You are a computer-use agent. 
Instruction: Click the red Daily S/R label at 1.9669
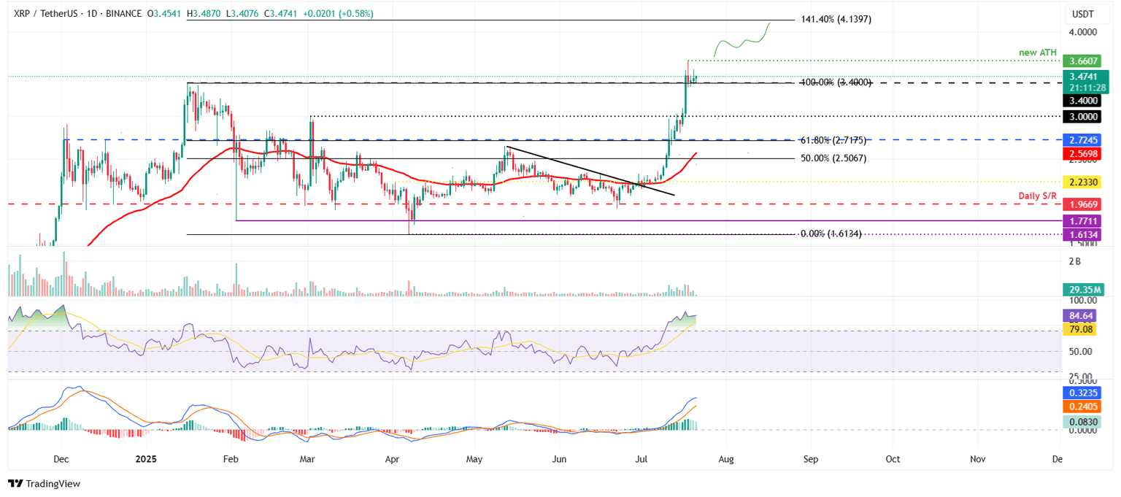click(1082, 204)
